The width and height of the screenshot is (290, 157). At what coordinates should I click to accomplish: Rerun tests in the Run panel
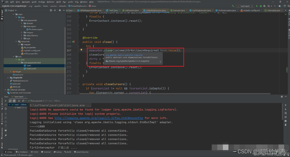click(6, 101)
